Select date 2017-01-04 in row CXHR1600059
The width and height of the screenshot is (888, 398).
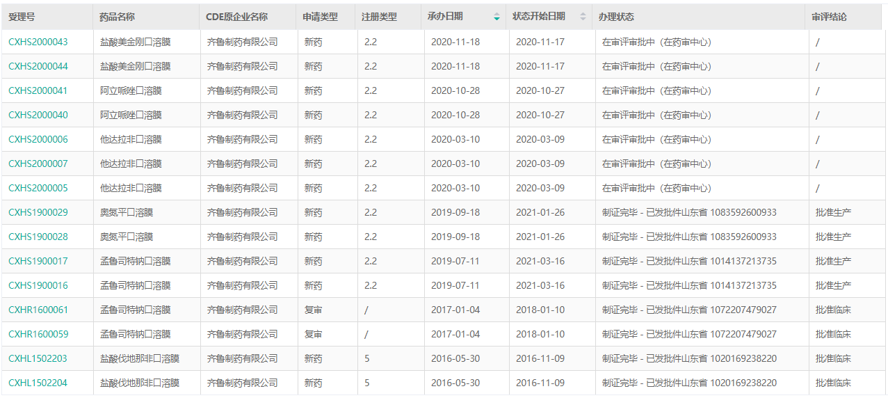click(x=455, y=334)
